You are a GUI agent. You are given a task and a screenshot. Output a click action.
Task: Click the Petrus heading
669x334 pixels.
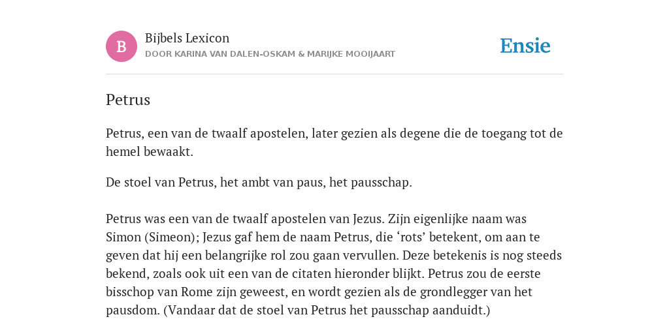(x=128, y=100)
